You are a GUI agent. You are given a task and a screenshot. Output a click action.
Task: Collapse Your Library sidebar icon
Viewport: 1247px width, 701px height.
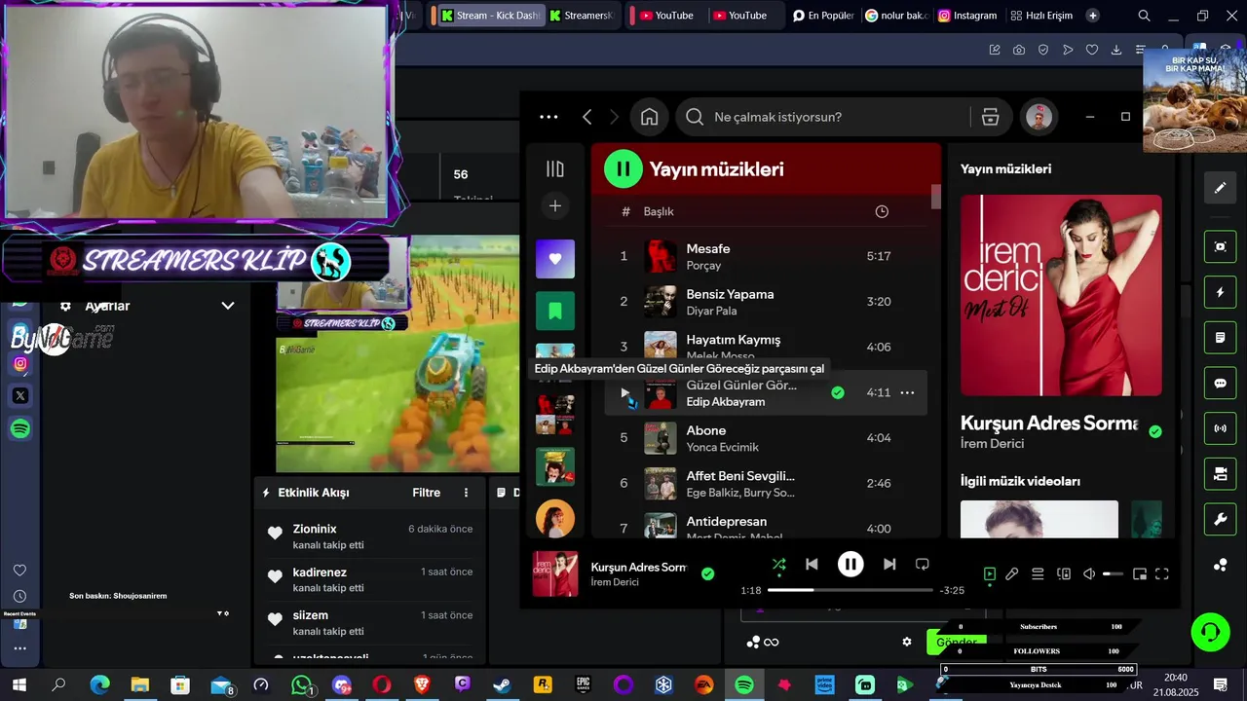[x=555, y=169]
